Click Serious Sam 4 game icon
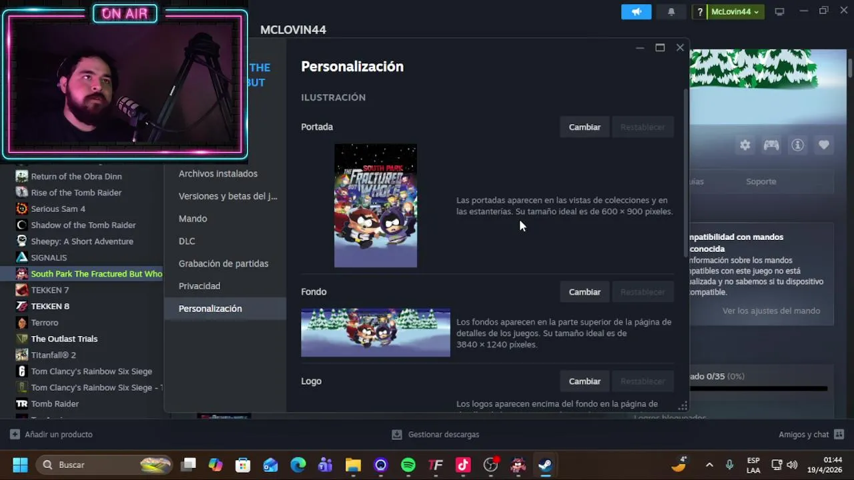 point(21,209)
